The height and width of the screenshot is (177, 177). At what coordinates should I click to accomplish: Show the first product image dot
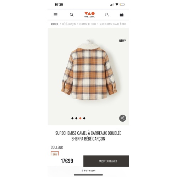click(72, 118)
